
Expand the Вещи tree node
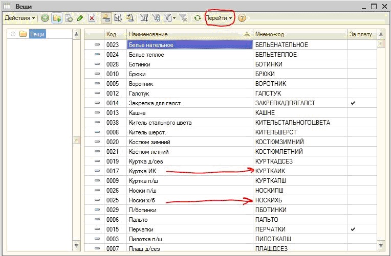click(x=13, y=34)
